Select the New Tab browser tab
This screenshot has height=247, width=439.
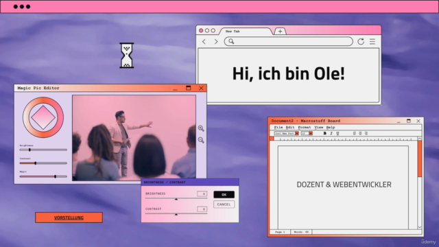pos(246,32)
